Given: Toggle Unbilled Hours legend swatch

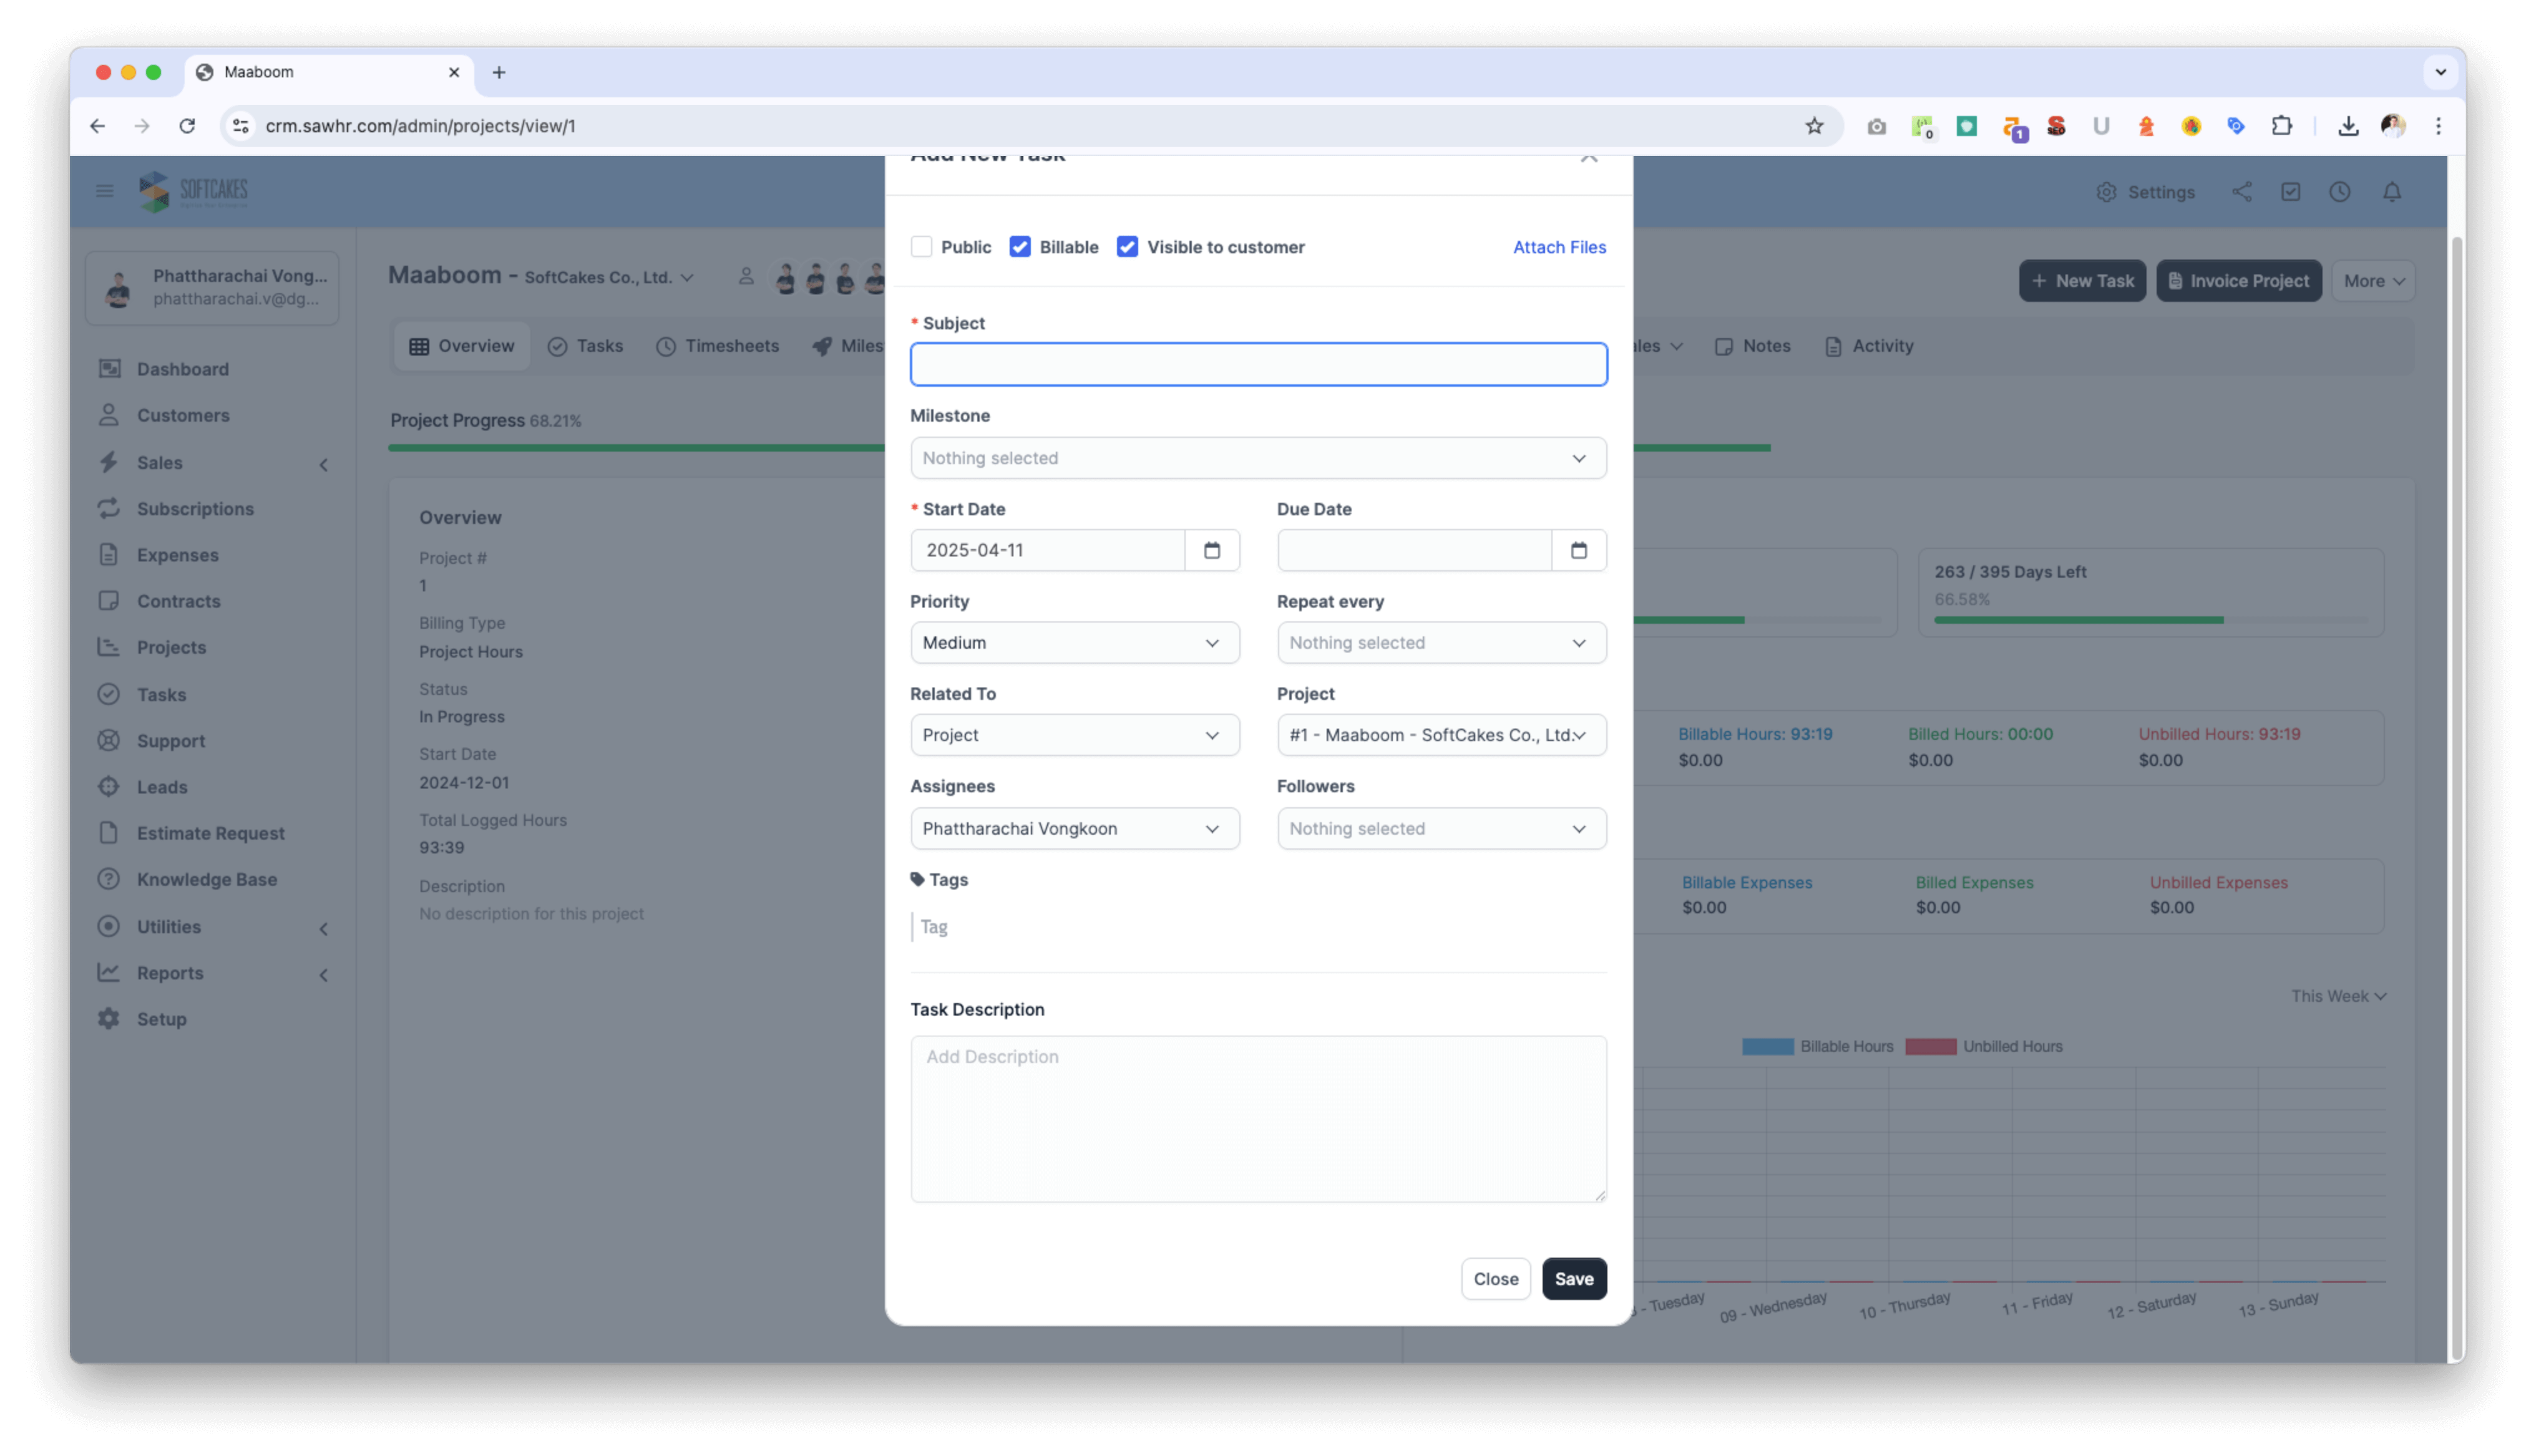Looking at the screenshot, I should (x=1930, y=1047).
